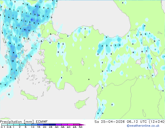The width and height of the screenshot is (165, 128).
Task: Open the weatheronline.co.uk copyright link
Action: point(143,126)
